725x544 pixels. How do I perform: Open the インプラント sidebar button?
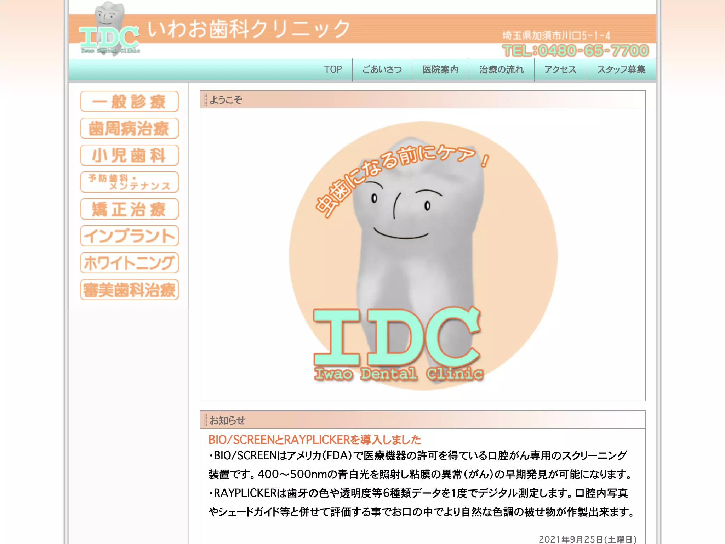pyautogui.click(x=130, y=236)
